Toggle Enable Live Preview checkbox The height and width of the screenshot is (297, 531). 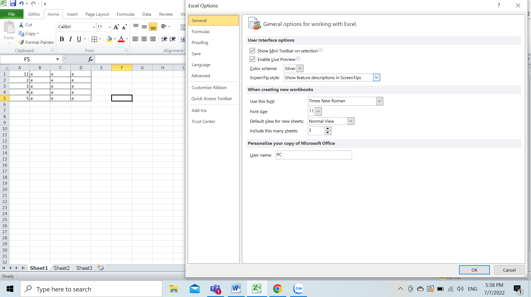(x=252, y=59)
